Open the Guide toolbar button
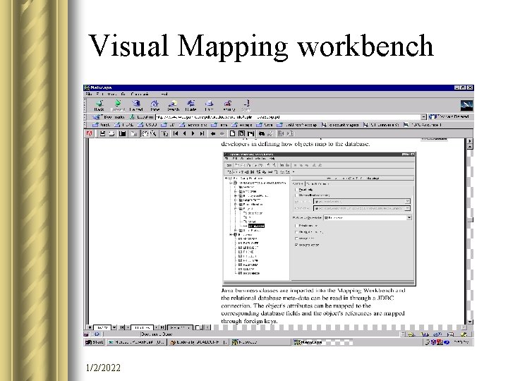Image resolution: width=508 pixels, height=381 pixels. point(190,106)
